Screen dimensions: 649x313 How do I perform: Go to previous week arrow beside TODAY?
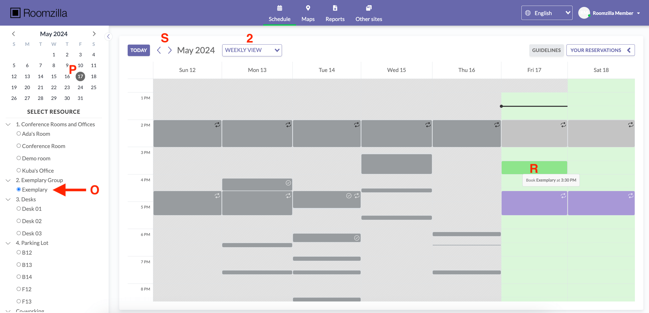159,50
